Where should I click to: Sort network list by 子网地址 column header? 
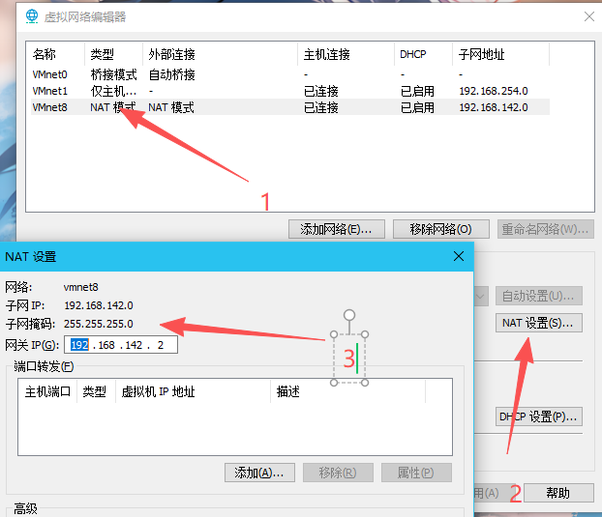481,55
